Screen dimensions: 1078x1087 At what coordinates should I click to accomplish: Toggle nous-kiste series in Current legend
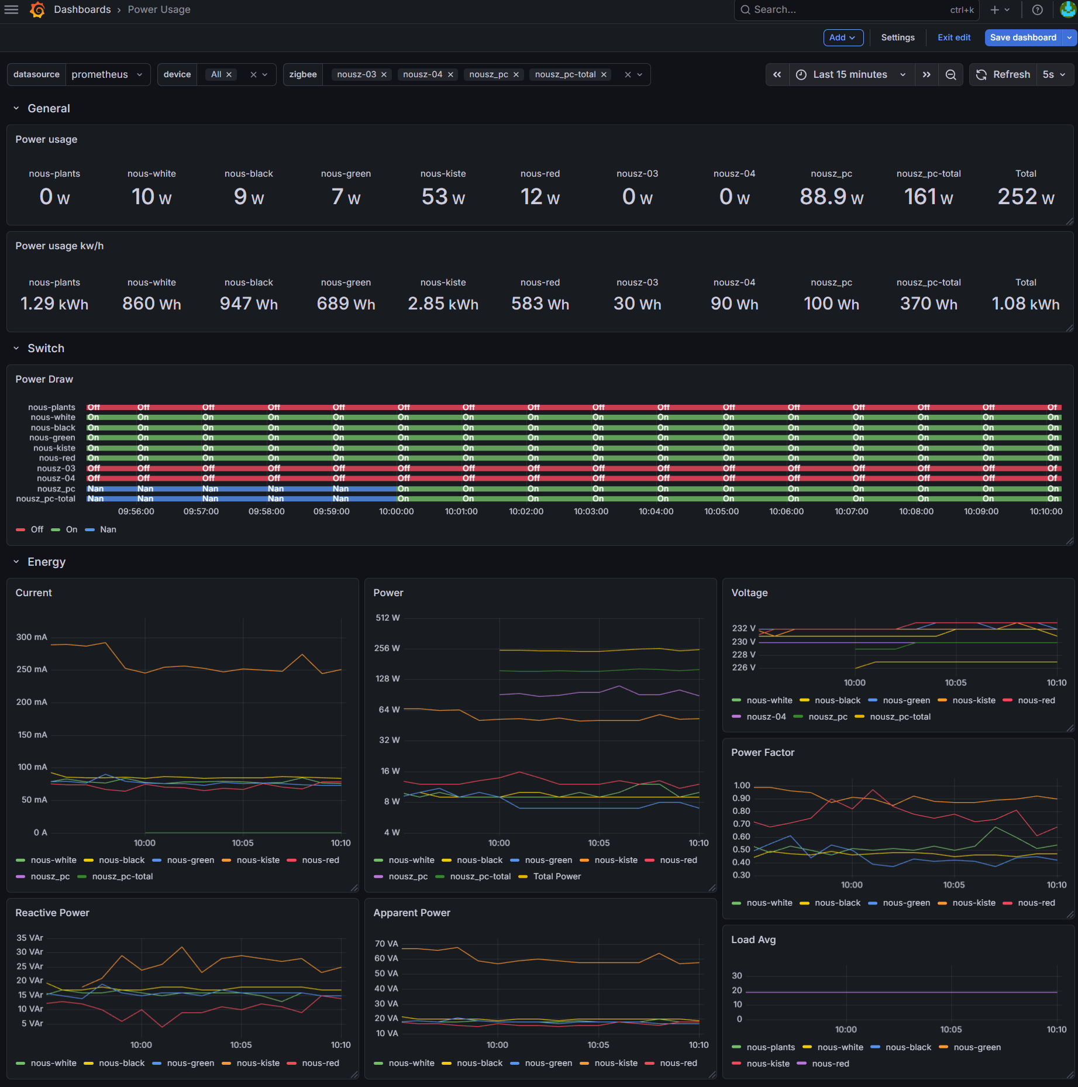(257, 860)
